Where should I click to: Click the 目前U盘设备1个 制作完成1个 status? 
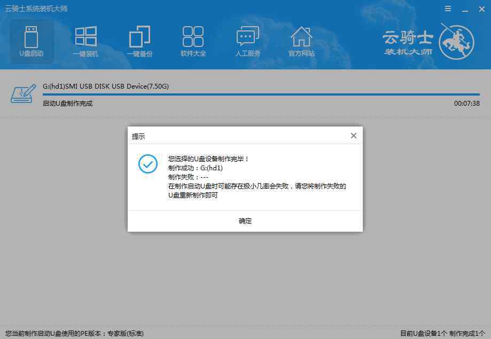[442, 334]
